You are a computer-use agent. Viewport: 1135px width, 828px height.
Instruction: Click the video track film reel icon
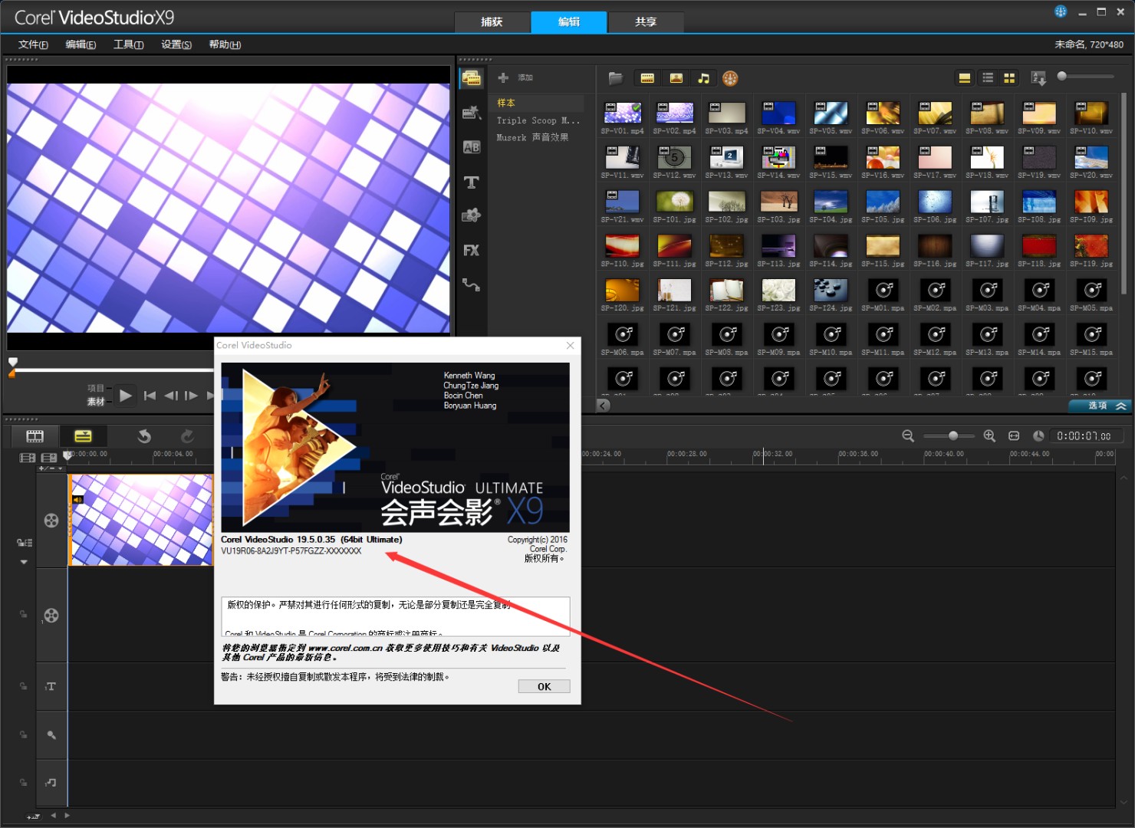[x=51, y=521]
